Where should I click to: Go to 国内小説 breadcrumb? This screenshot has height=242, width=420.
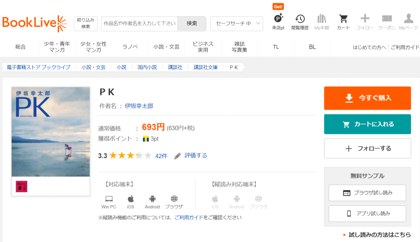pyautogui.click(x=147, y=67)
